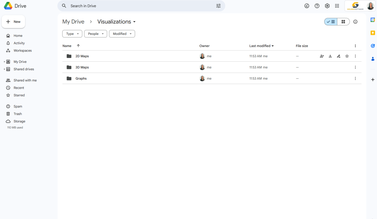
Task: Navigate back to My Drive via breadcrumb
Action: point(73,21)
